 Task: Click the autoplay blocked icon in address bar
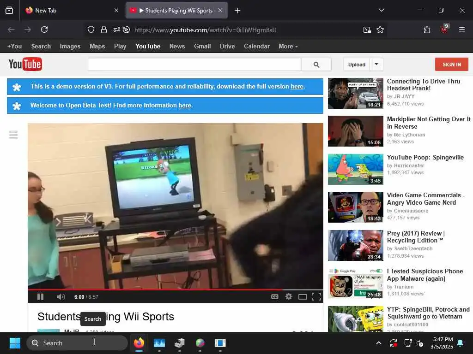(127, 29)
